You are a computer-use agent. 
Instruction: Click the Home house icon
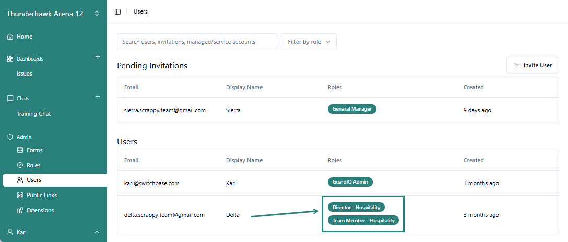click(10, 37)
